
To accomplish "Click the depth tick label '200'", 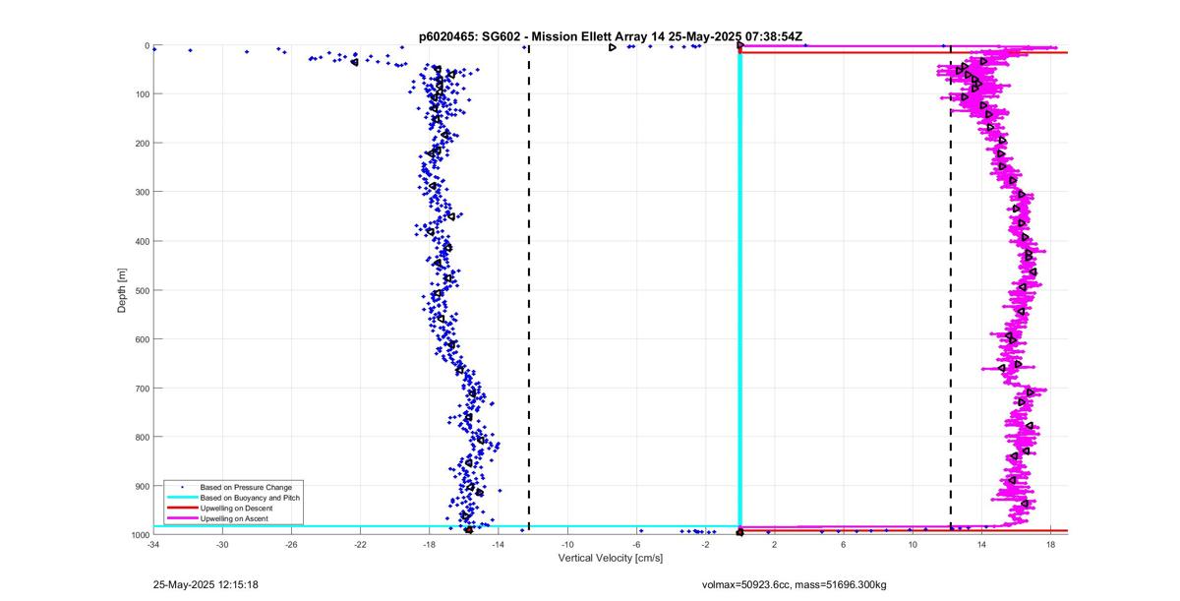I will (142, 144).
